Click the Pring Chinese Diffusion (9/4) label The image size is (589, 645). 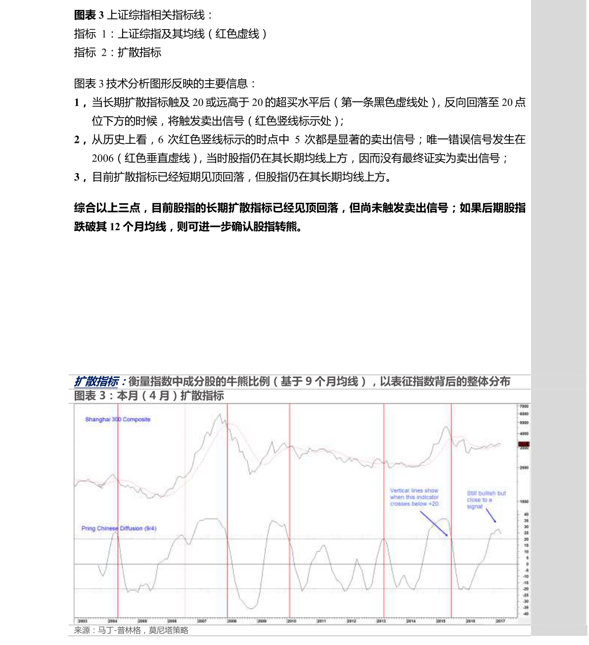tap(119, 528)
